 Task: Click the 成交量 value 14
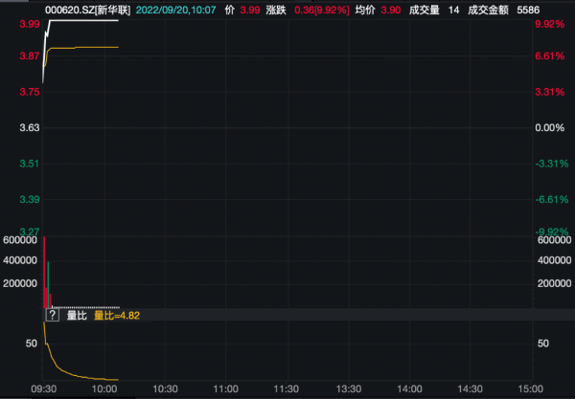point(453,10)
